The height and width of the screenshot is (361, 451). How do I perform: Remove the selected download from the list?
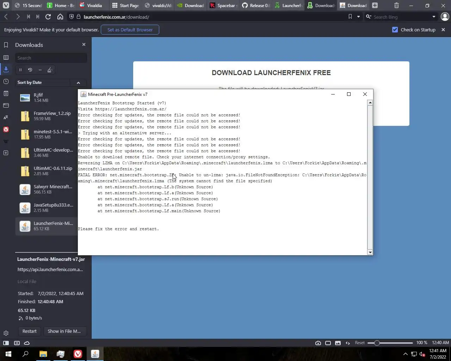40,70
